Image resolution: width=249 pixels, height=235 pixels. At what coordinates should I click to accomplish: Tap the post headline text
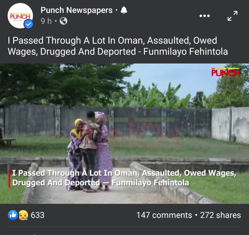pyautogui.click(x=118, y=46)
